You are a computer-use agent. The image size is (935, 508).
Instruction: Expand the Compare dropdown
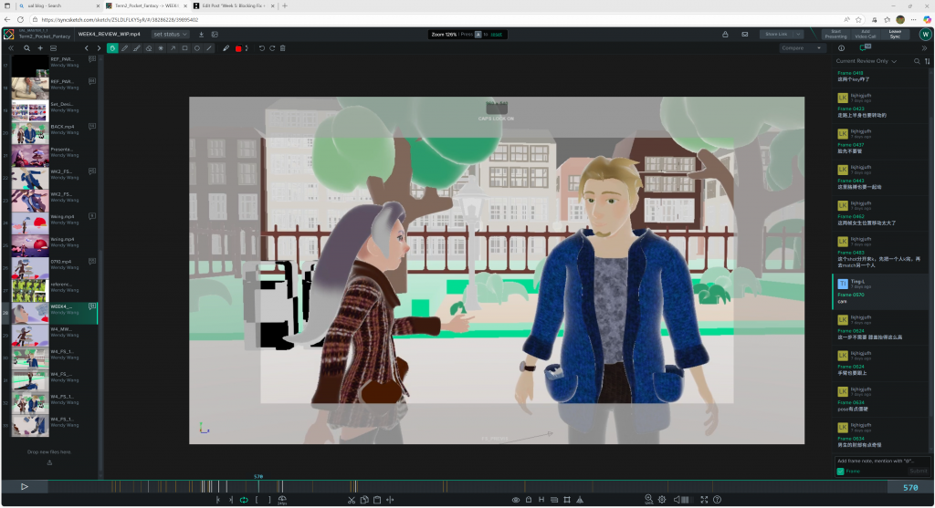coord(802,48)
